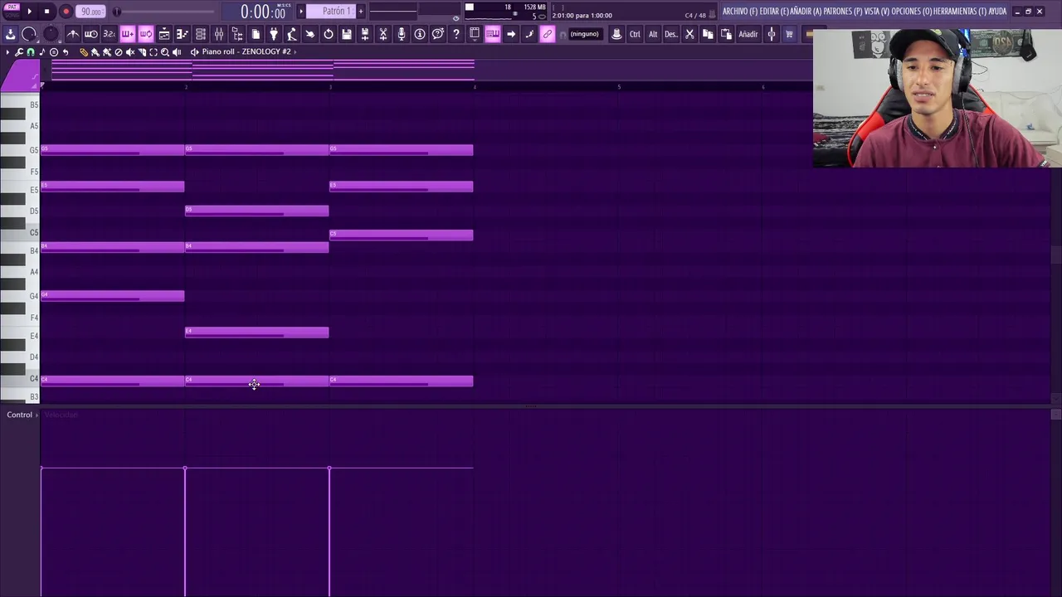Open the VISTA (V) menu

pyautogui.click(x=876, y=12)
